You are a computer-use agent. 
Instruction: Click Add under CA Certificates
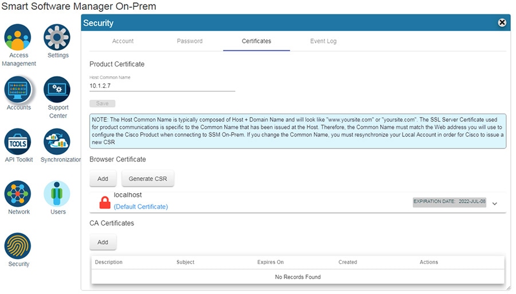click(x=103, y=242)
